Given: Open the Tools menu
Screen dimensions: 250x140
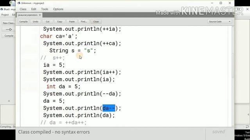Looking at the screenshot, I should (45, 9).
